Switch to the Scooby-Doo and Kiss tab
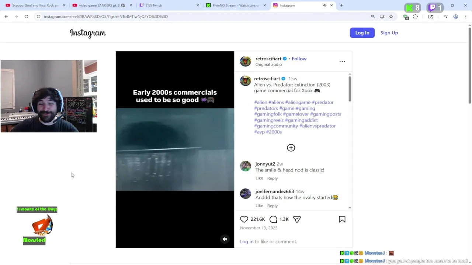The image size is (472, 265). tap(35, 5)
